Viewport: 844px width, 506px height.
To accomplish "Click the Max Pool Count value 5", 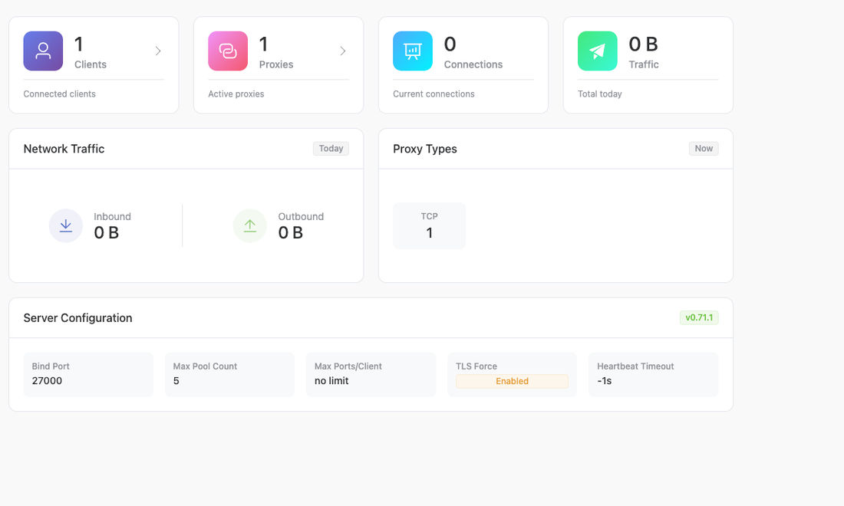I will coord(176,381).
